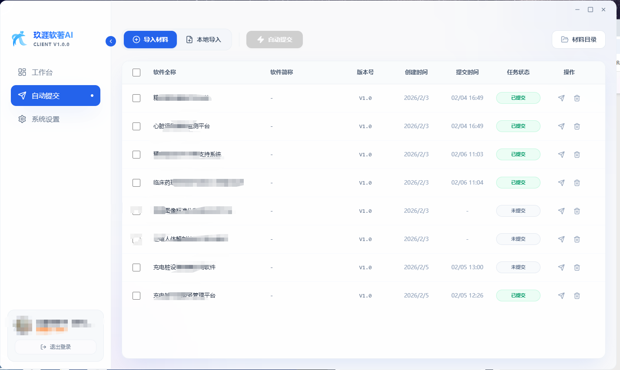The width and height of the screenshot is (620, 370).
Task: Click the submit paper-plane icon on the first row
Action: pos(561,98)
